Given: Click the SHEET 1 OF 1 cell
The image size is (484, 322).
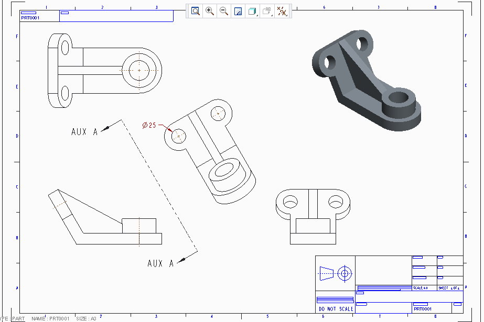Looking at the screenshot, I should (x=449, y=288).
